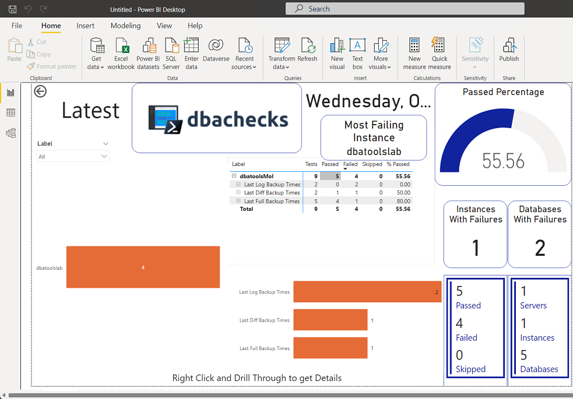Insert a Text box
Image resolution: width=573 pixels, height=399 pixels.
[x=357, y=54]
